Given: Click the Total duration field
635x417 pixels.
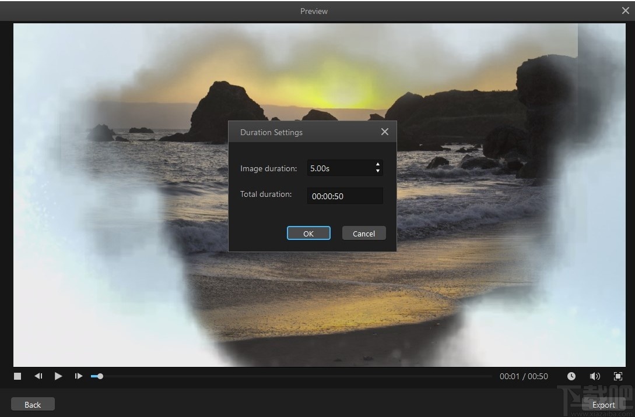Looking at the screenshot, I should (345, 196).
